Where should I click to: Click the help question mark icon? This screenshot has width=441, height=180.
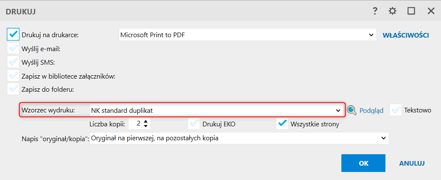(375, 11)
